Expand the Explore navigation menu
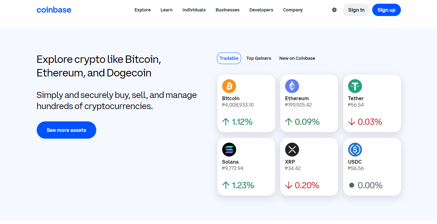The image size is (437, 224). 143,10
